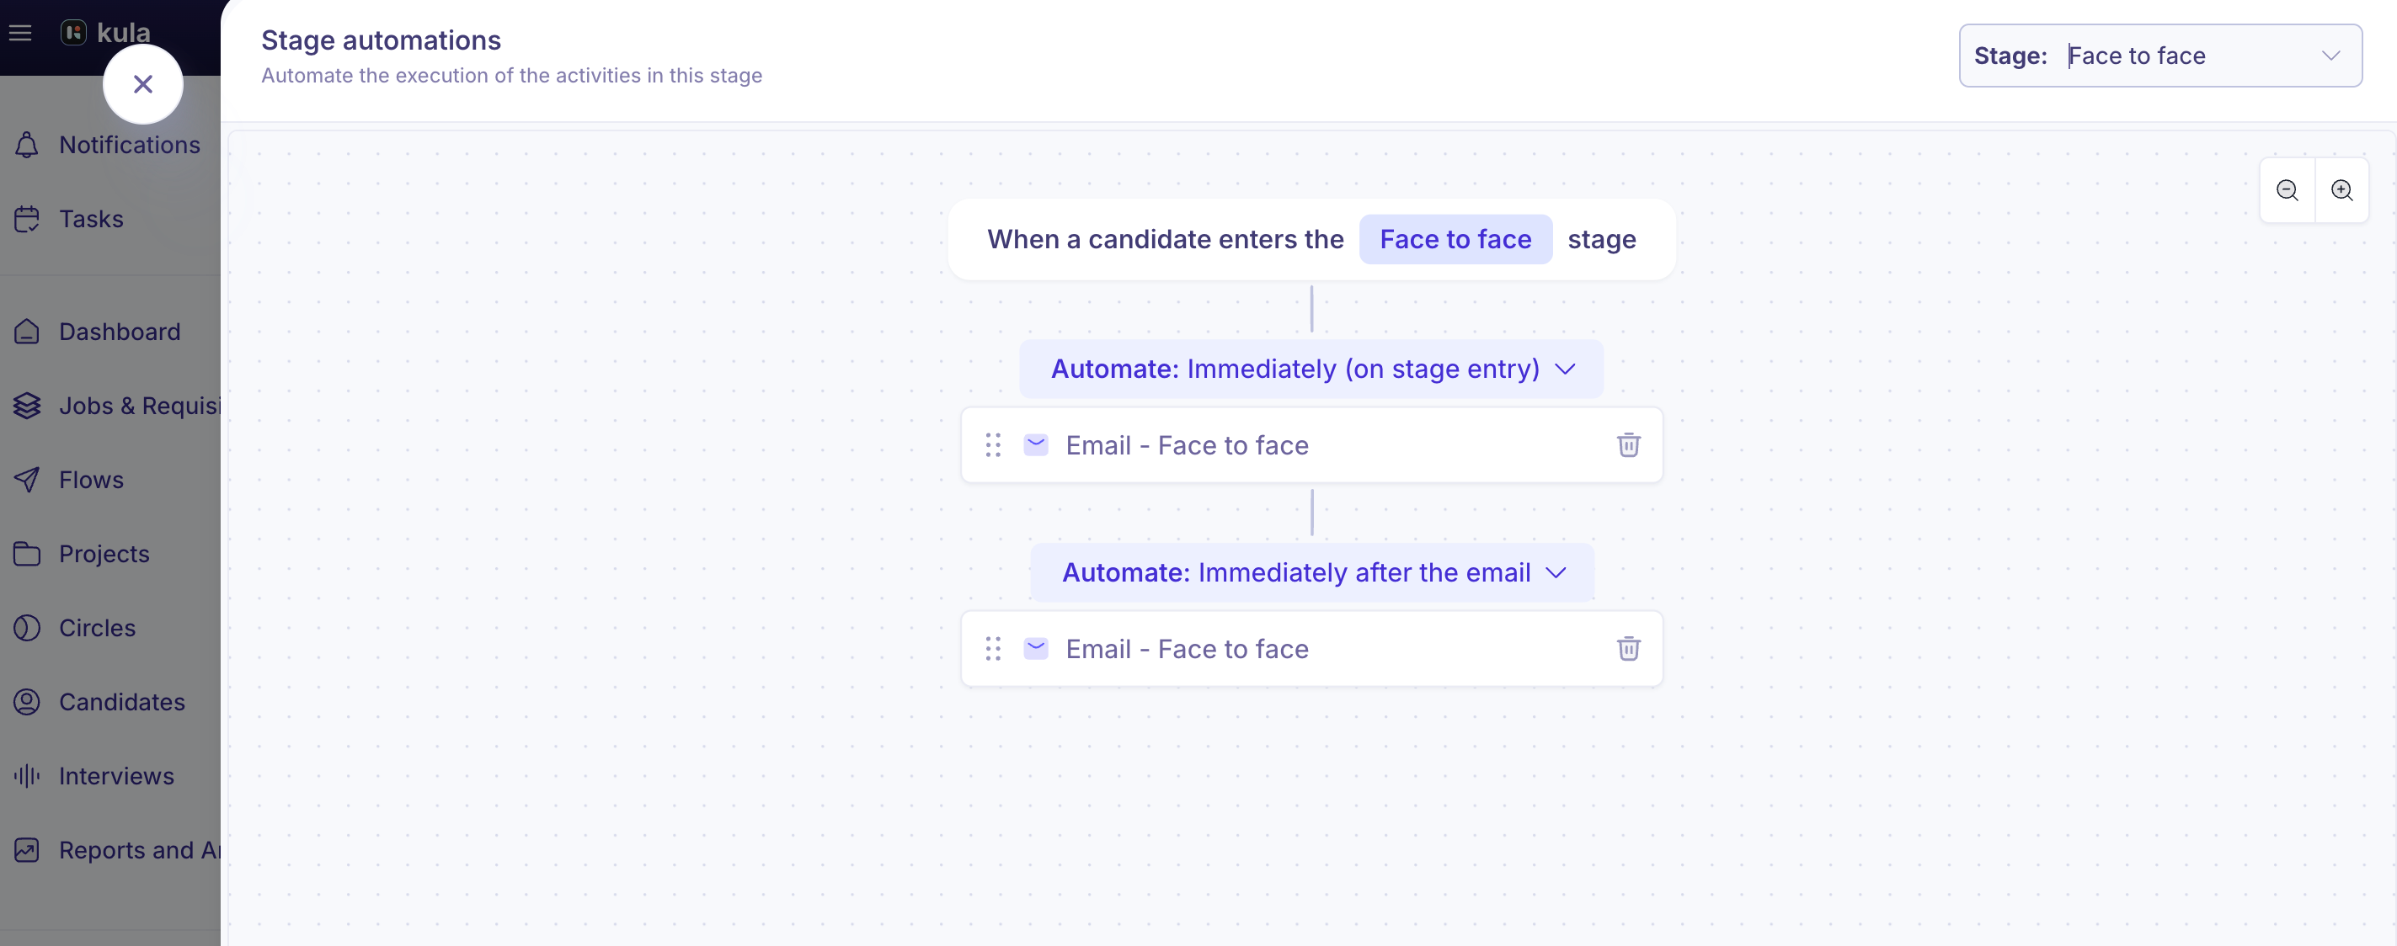2397x946 pixels.
Task: Click the kula logo icon
Action: tap(73, 33)
